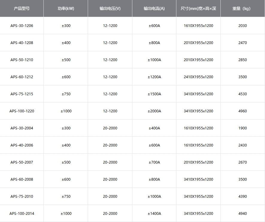This screenshot has height=222, width=265.
Task: Click current ±600A in APS-40-2006 row
Action: tap(154, 145)
